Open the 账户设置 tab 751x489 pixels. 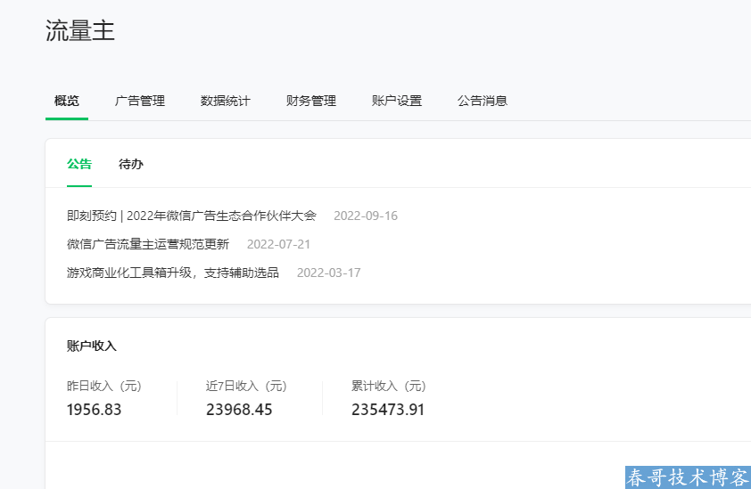pyautogui.click(x=397, y=101)
